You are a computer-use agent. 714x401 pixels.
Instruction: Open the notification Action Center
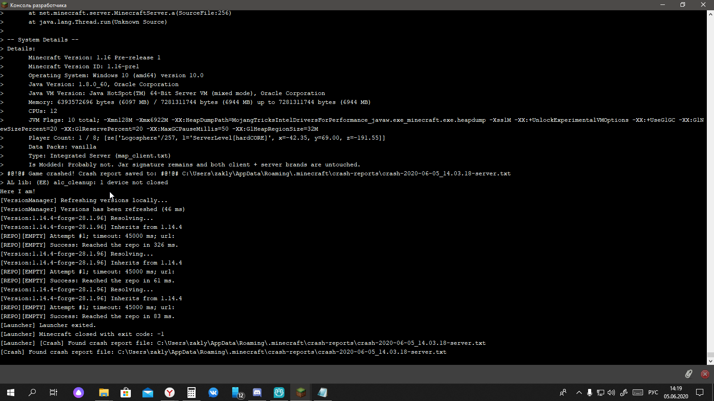click(700, 393)
